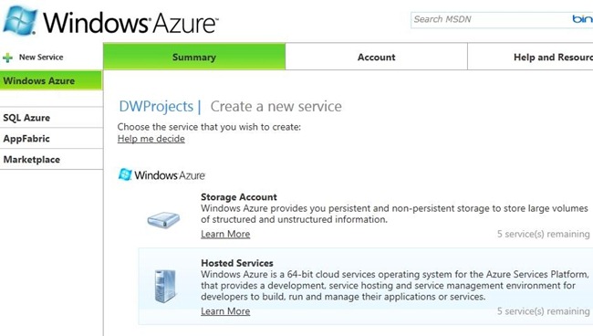Open AppFabric in the sidebar
This screenshot has height=336, width=593.
click(x=51, y=139)
